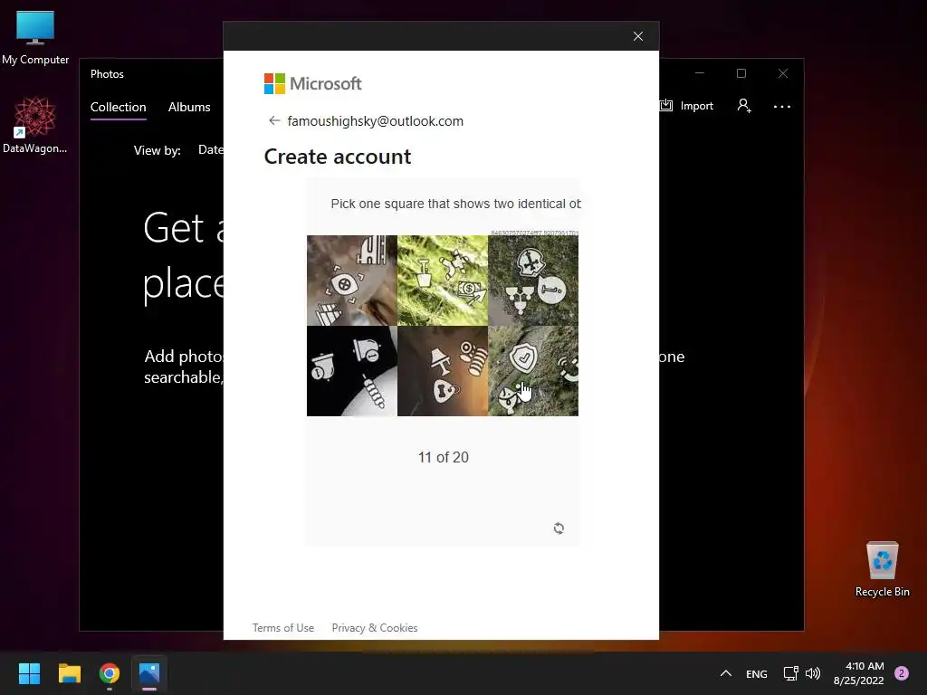Screen dimensions: 927x695
Task: Click the Create account heading
Action: pos(338,157)
